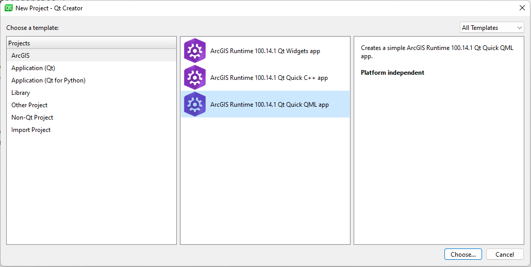Select ArcGIS Runtime 100.14.1 Qt Quick C++ app text
This screenshot has width=531, height=267.
coord(269,78)
